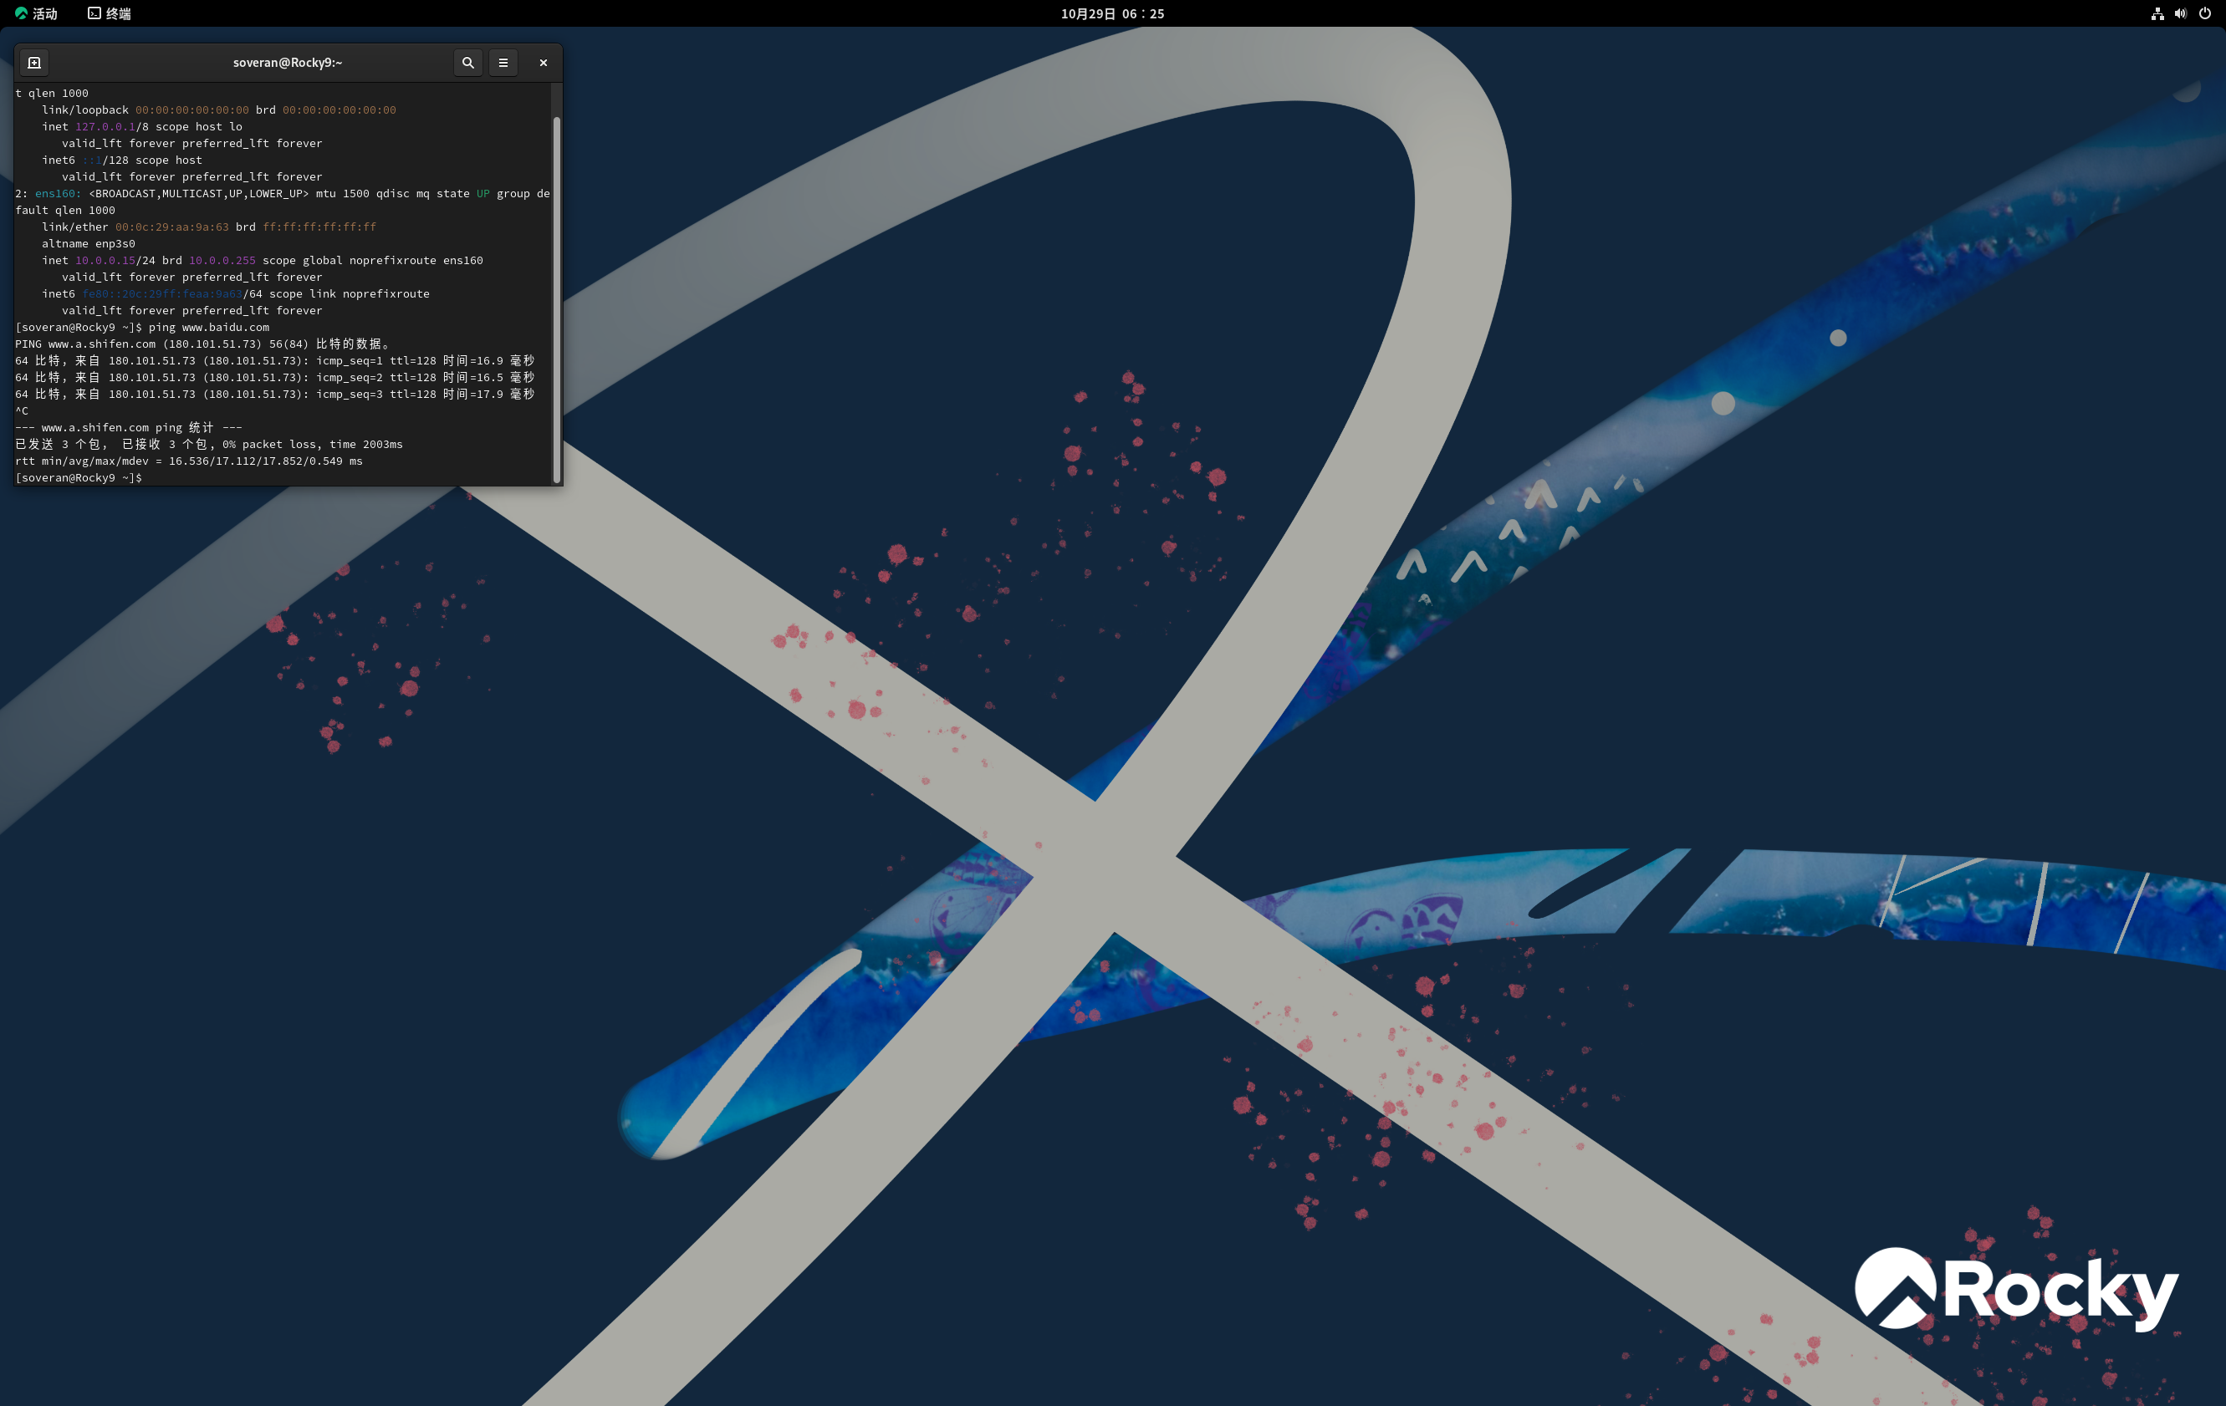The width and height of the screenshot is (2226, 1406).
Task: Open the power icon system menu
Action: click(x=2205, y=14)
